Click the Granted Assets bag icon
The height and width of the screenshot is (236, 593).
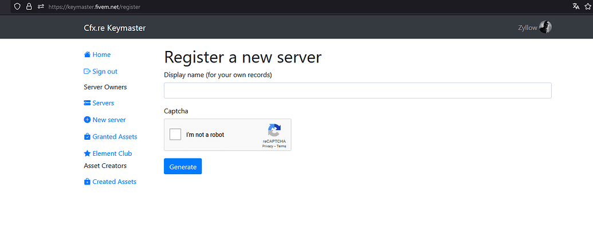coord(87,137)
